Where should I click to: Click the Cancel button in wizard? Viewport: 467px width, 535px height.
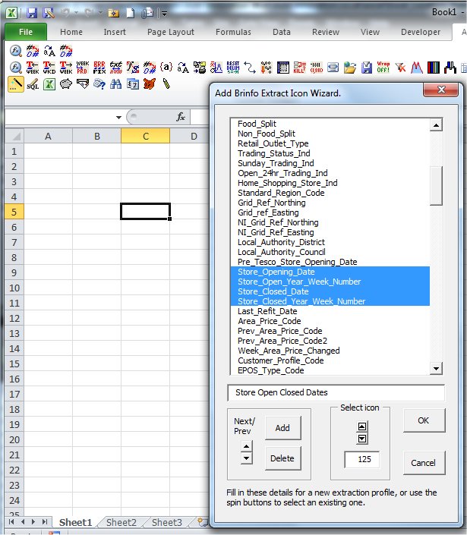click(424, 463)
